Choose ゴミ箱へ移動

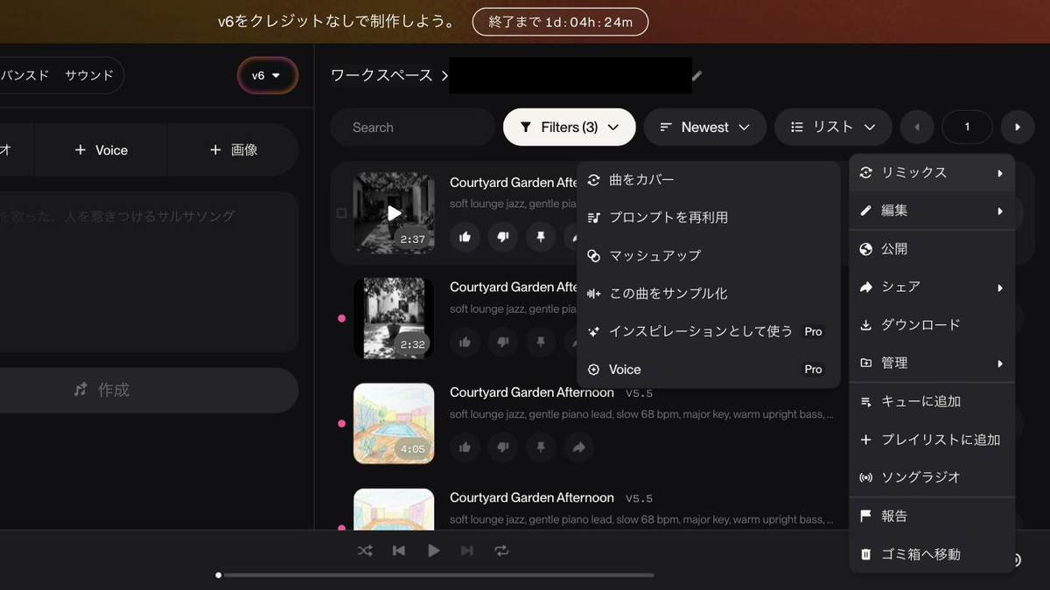coord(932,554)
